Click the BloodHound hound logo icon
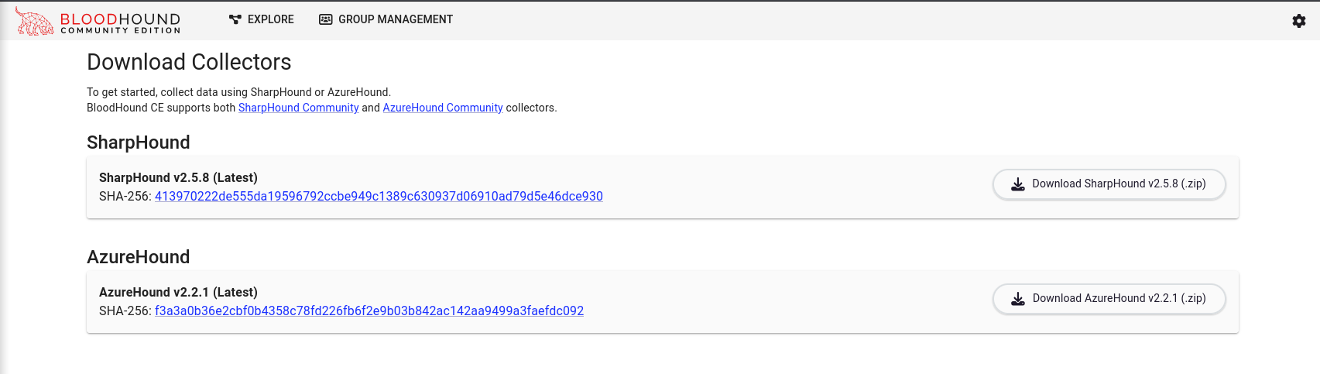Viewport: 1320px width, 374px height. pos(34,22)
